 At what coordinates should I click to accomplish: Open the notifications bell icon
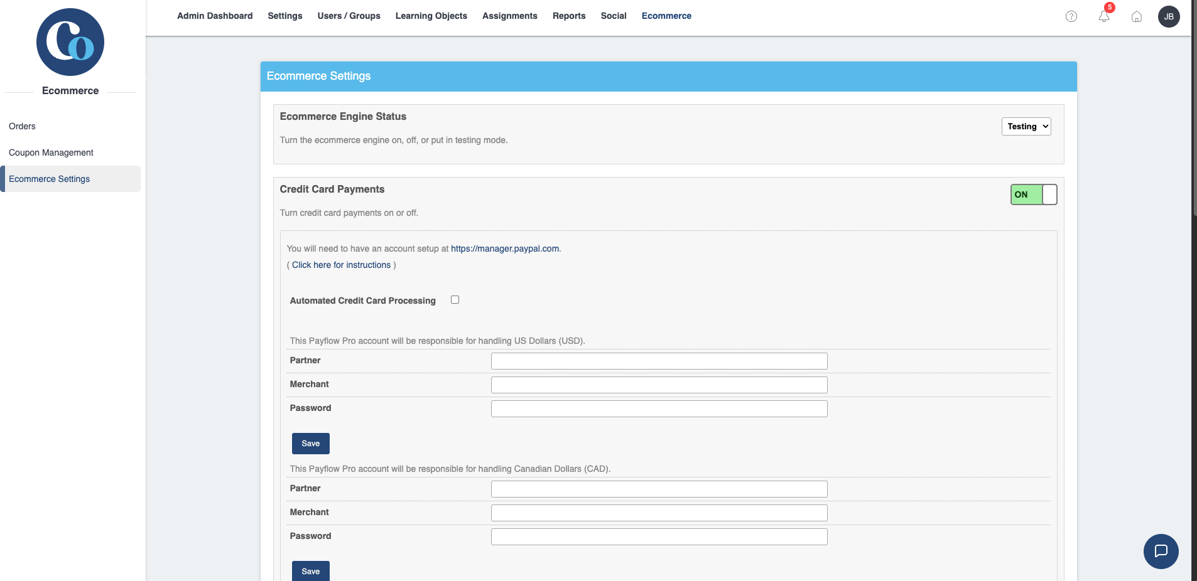click(x=1104, y=16)
